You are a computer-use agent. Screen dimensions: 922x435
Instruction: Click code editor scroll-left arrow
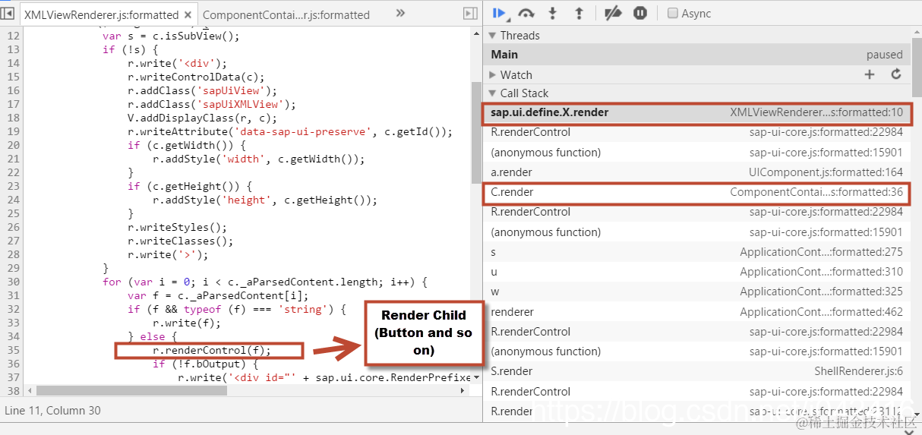pos(30,390)
